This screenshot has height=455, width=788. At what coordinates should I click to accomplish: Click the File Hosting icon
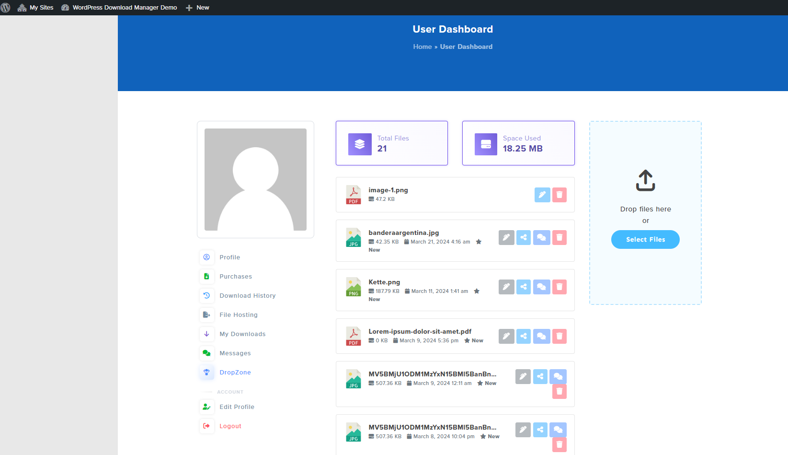coord(206,315)
